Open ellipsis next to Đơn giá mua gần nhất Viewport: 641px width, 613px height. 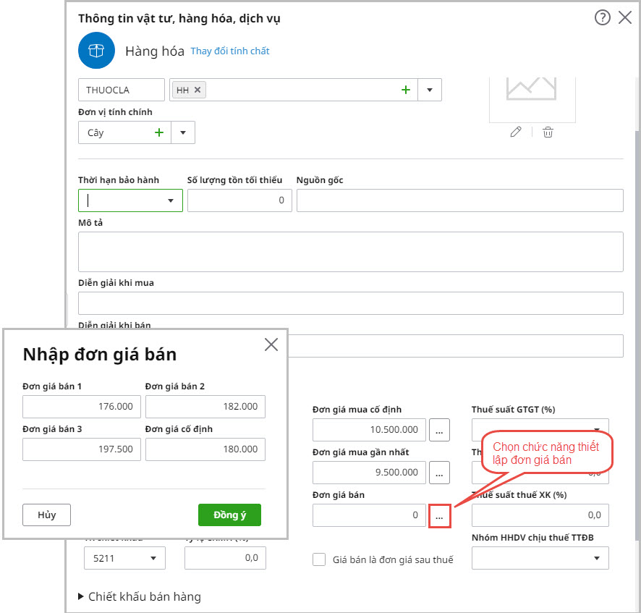pyautogui.click(x=439, y=473)
